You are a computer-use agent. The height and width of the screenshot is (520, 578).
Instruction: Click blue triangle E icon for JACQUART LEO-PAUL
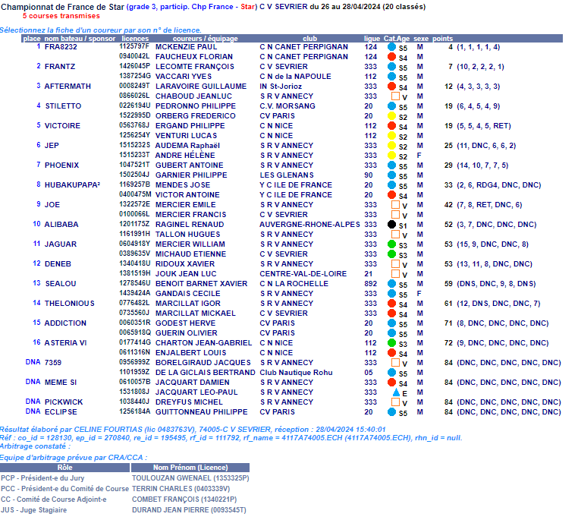395,392
